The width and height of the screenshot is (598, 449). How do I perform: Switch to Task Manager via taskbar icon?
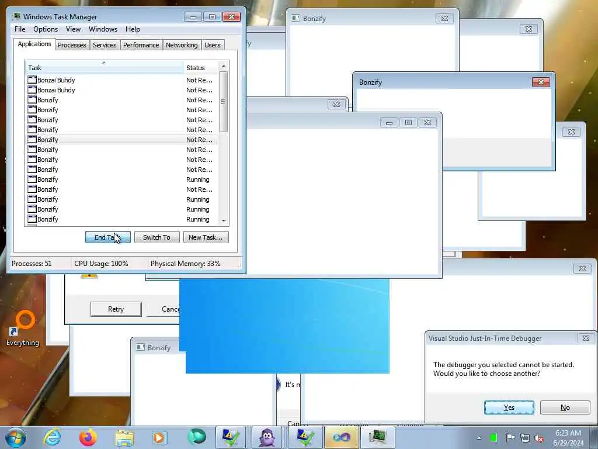point(377,437)
